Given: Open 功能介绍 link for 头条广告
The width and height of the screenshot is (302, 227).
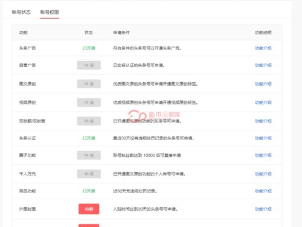Looking at the screenshot, I should click(x=263, y=48).
